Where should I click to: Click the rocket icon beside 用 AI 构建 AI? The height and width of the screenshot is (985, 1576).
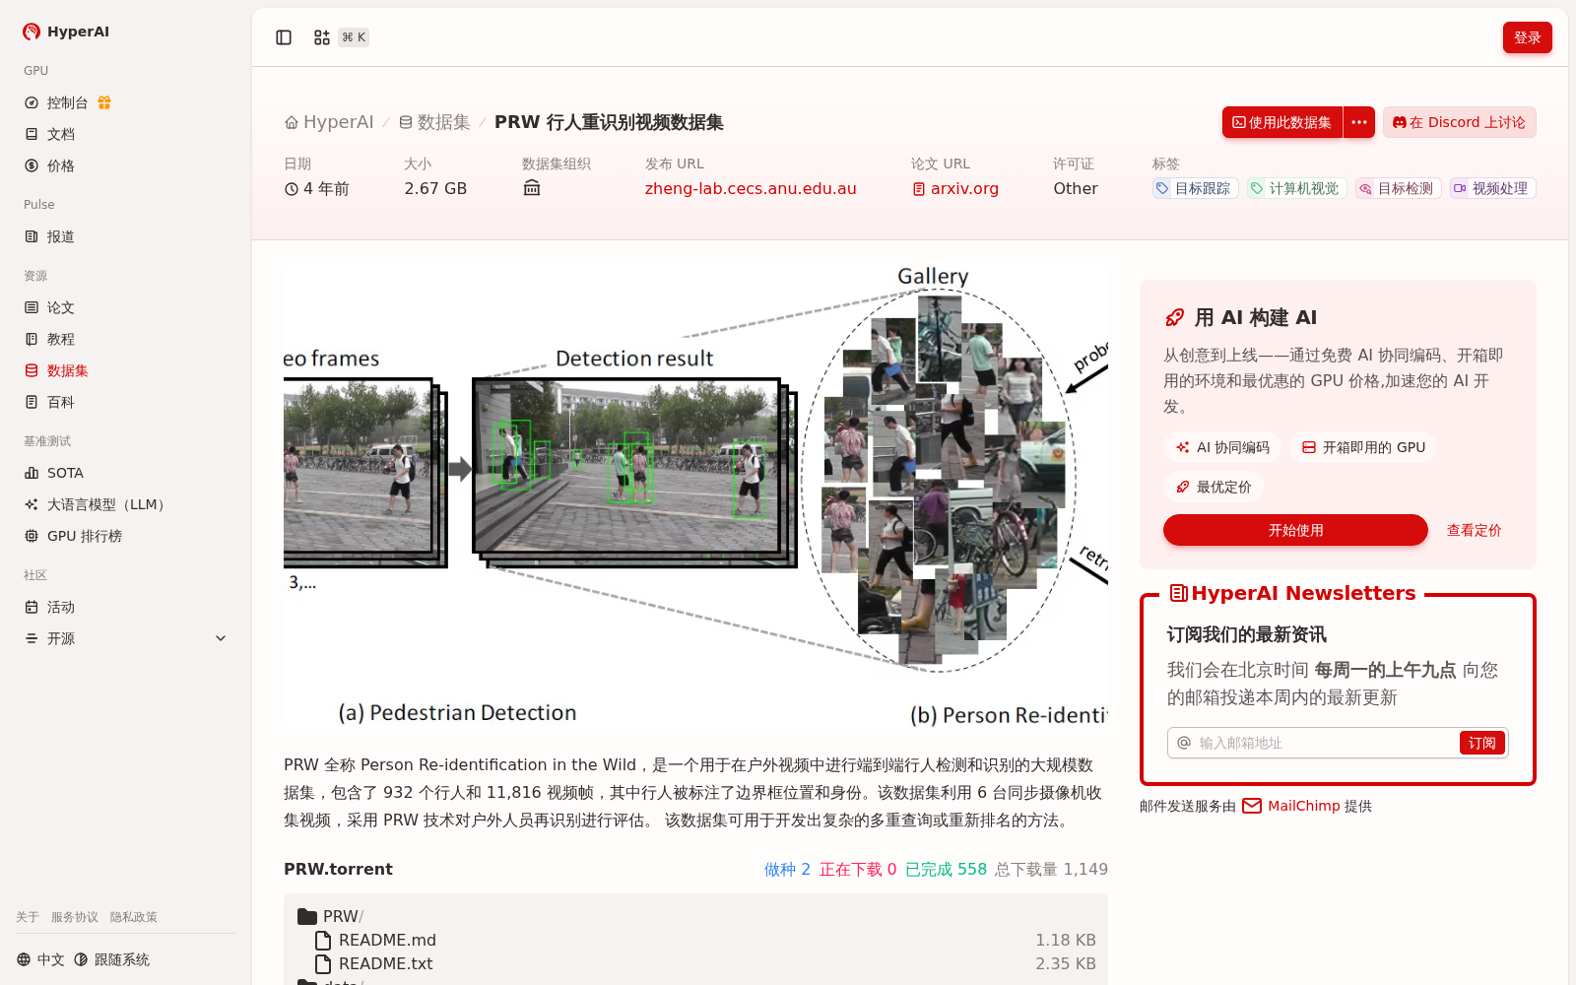tap(1174, 317)
